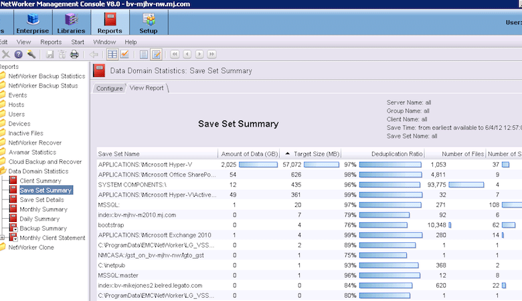
Task: Click the index:bv-mjhv-m2010.mj.com row
Action: 310,215
